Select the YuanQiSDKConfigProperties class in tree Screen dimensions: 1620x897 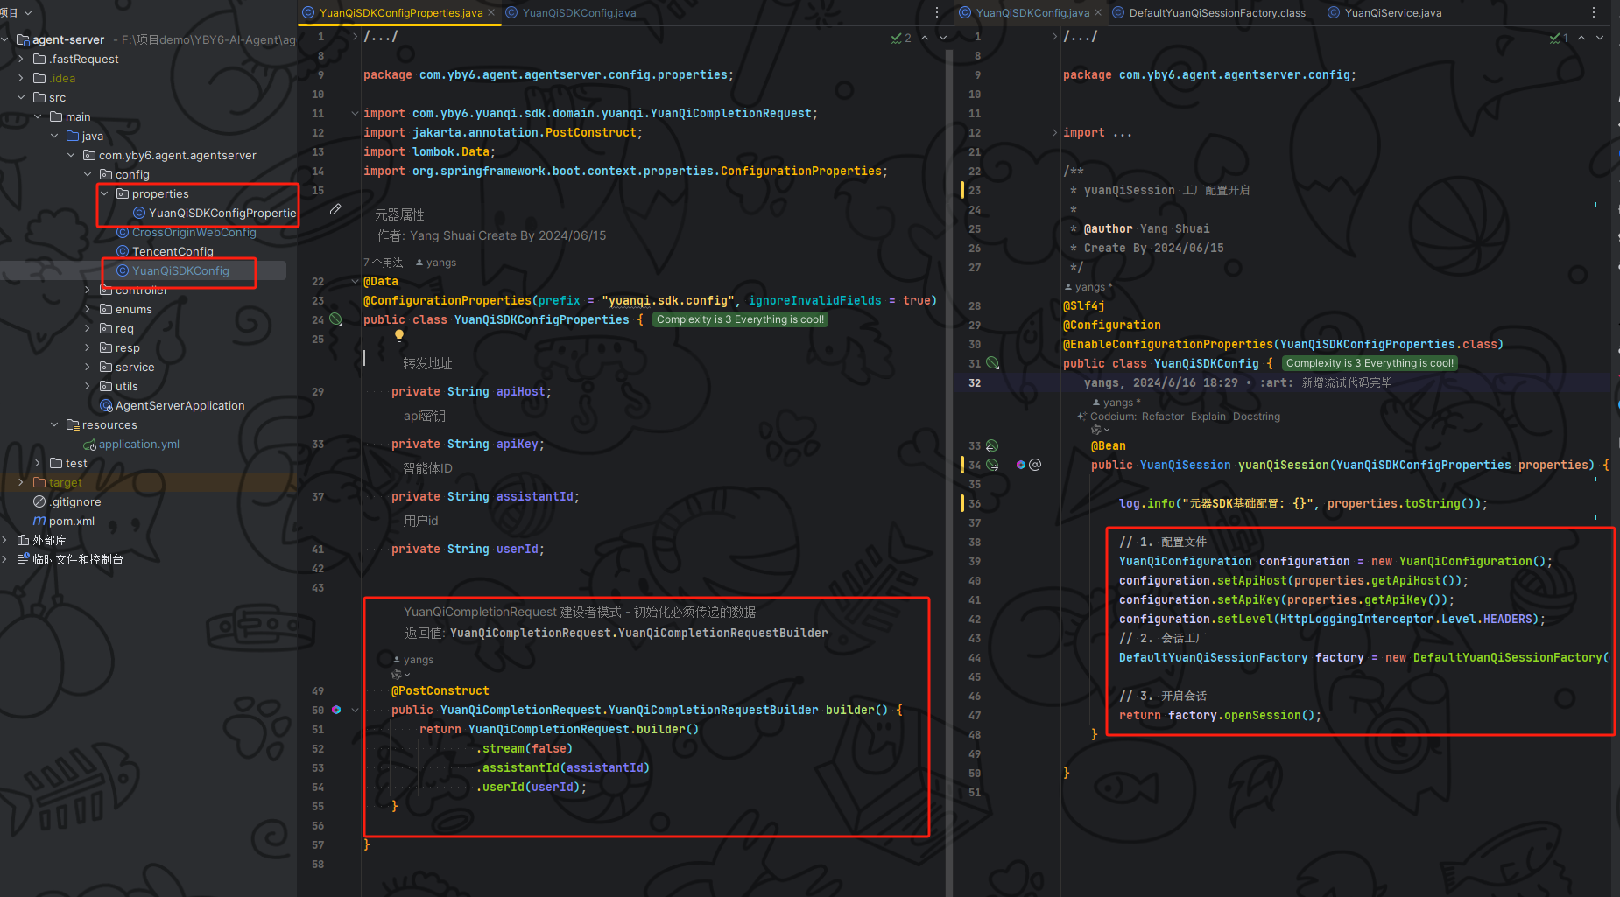coord(215,213)
